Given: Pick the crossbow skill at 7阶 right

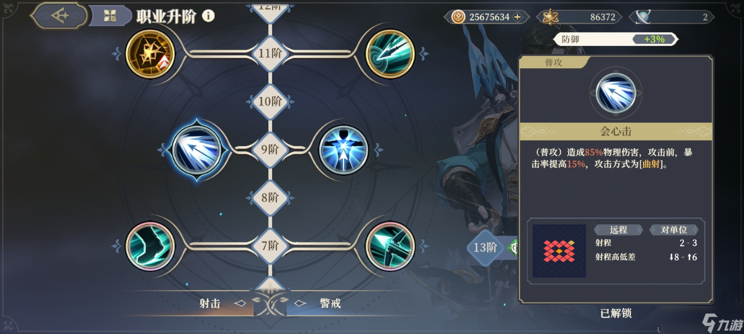Looking at the screenshot, I should [x=390, y=246].
